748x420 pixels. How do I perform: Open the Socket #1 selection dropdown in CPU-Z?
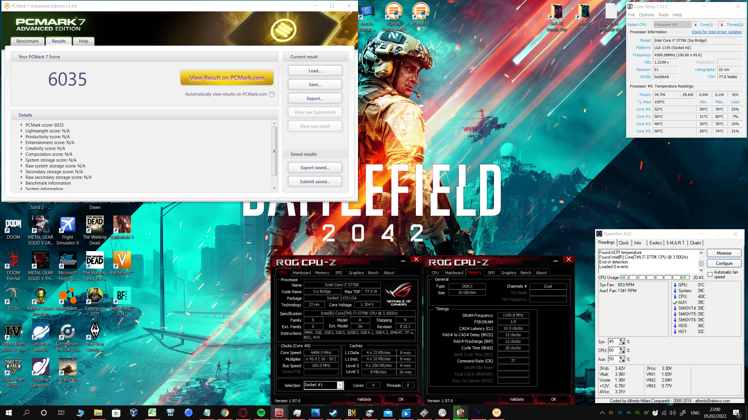(x=323, y=385)
